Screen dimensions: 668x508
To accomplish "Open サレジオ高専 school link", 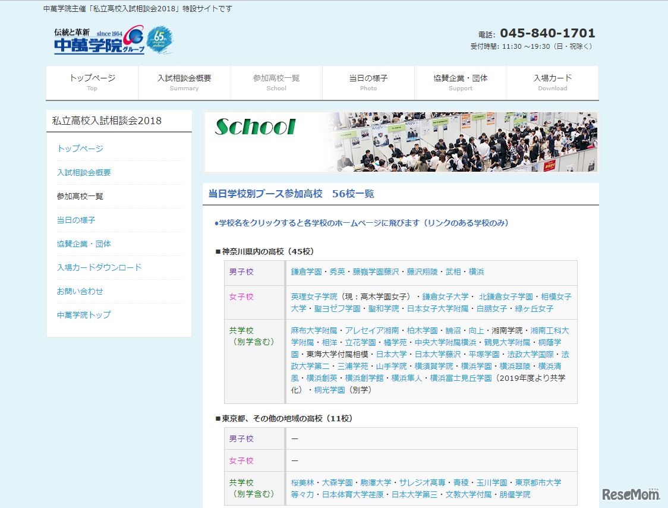I will click(422, 483).
